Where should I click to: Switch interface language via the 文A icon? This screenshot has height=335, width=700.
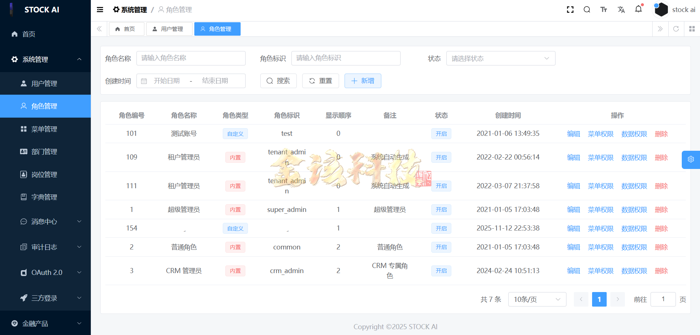pos(621,9)
